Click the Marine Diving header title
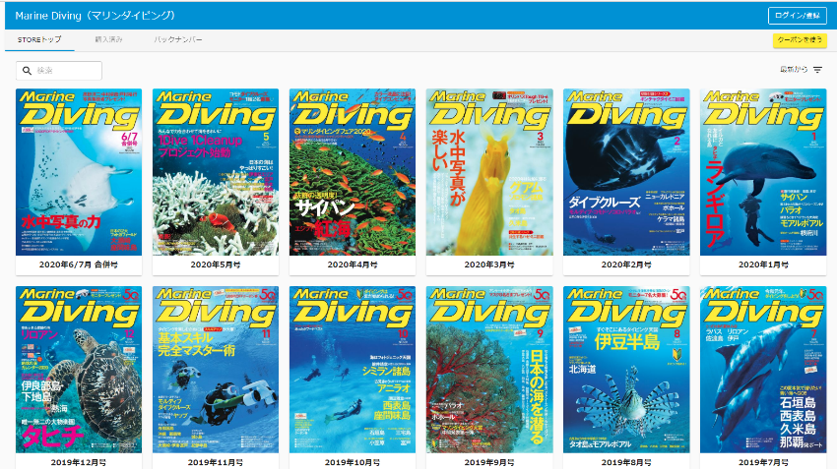Screen dimensions: 837x469 [97, 15]
